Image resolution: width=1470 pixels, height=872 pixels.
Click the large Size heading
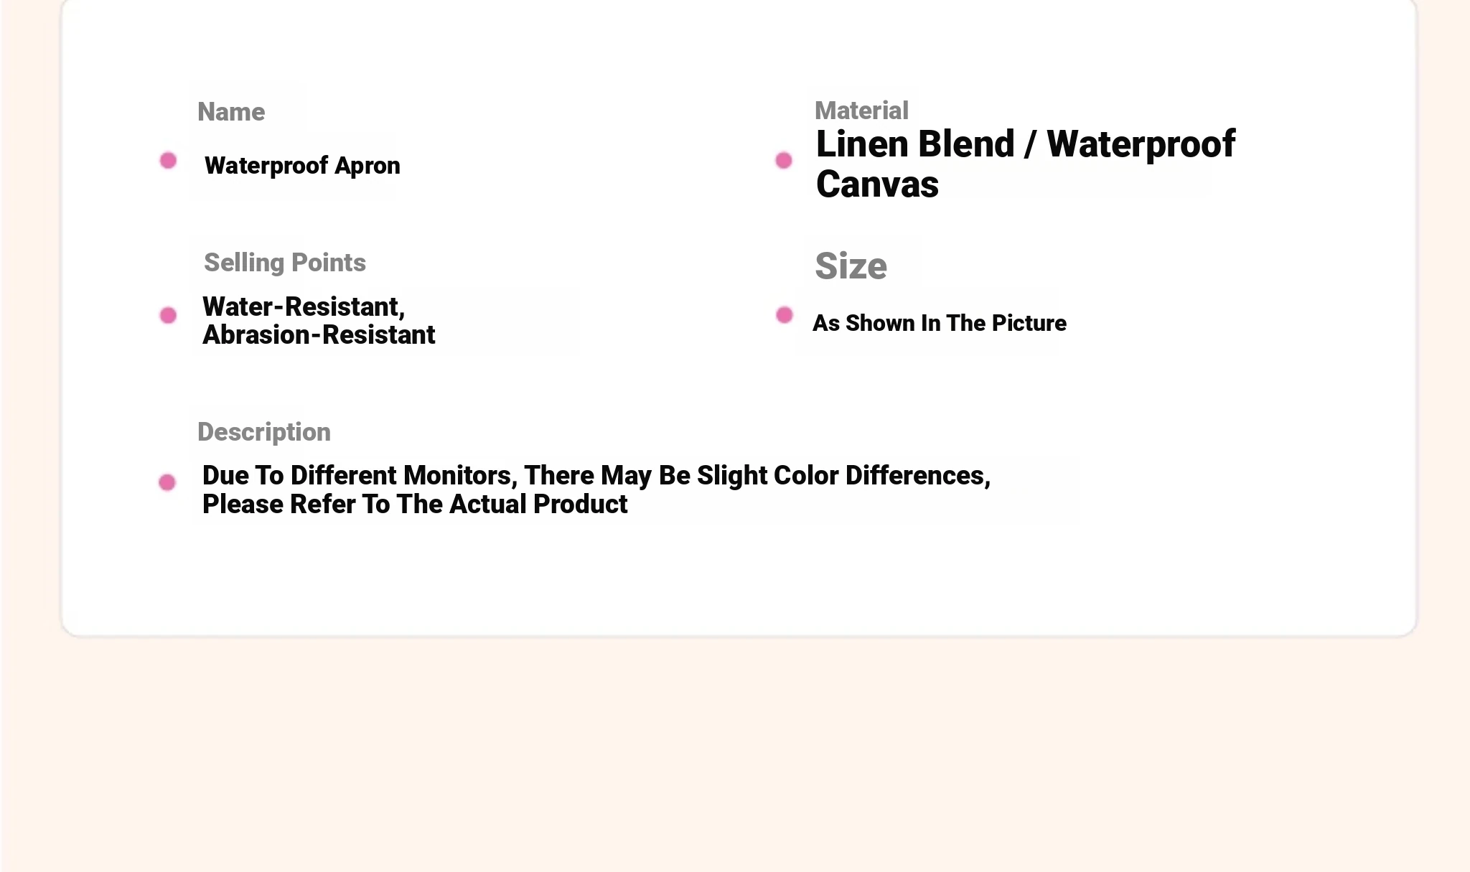coord(851,266)
